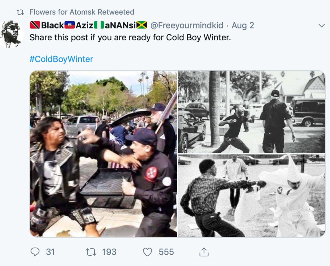
Task: Click the 193 retweets count
Action: [109, 252]
